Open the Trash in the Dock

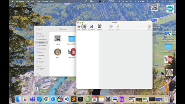point(166,99)
